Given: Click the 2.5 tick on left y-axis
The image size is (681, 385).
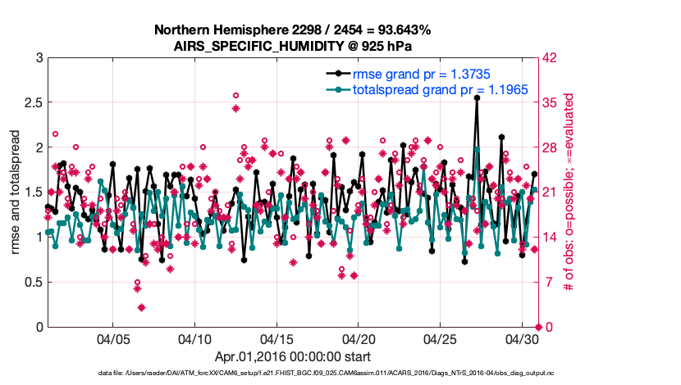Looking at the screenshot, I should click(x=31, y=102).
